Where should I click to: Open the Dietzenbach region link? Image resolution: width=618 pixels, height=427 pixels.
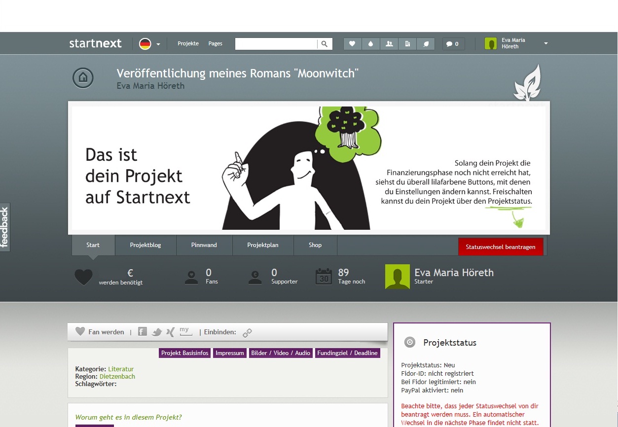[x=117, y=376]
